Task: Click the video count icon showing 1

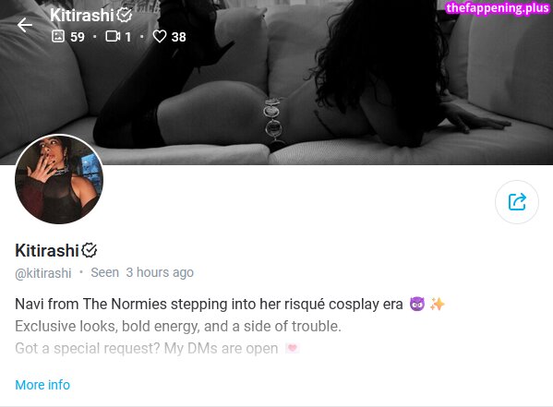Action: click(113, 36)
